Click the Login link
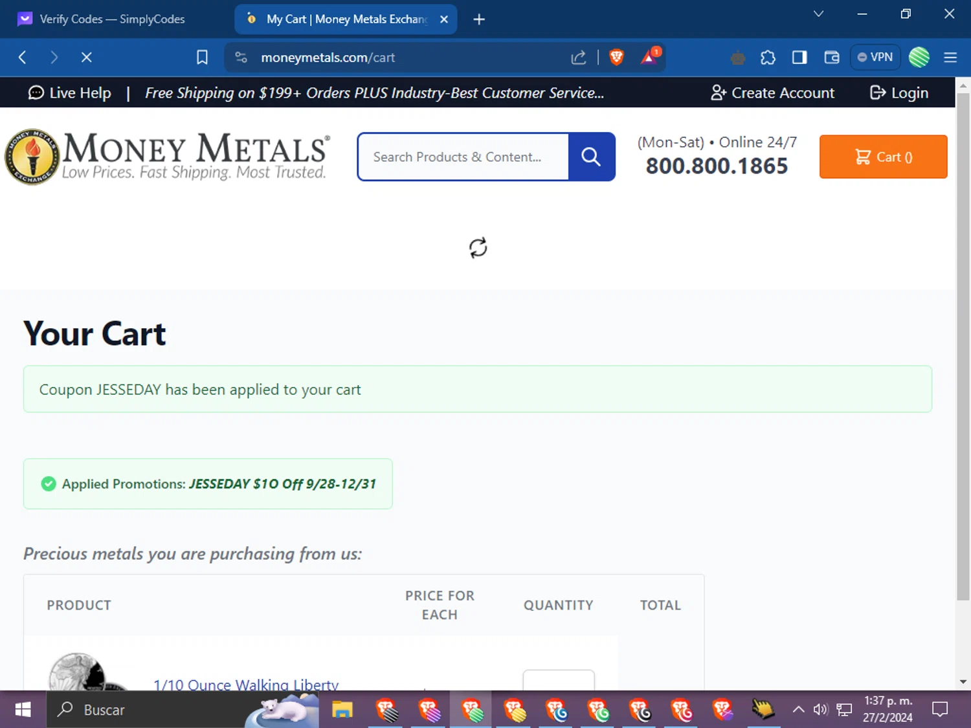 click(x=899, y=93)
